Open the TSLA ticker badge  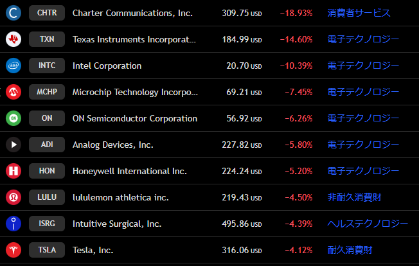pos(47,250)
